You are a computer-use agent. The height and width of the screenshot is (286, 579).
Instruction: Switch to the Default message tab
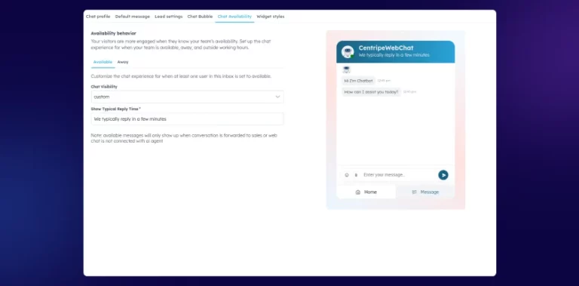(132, 17)
